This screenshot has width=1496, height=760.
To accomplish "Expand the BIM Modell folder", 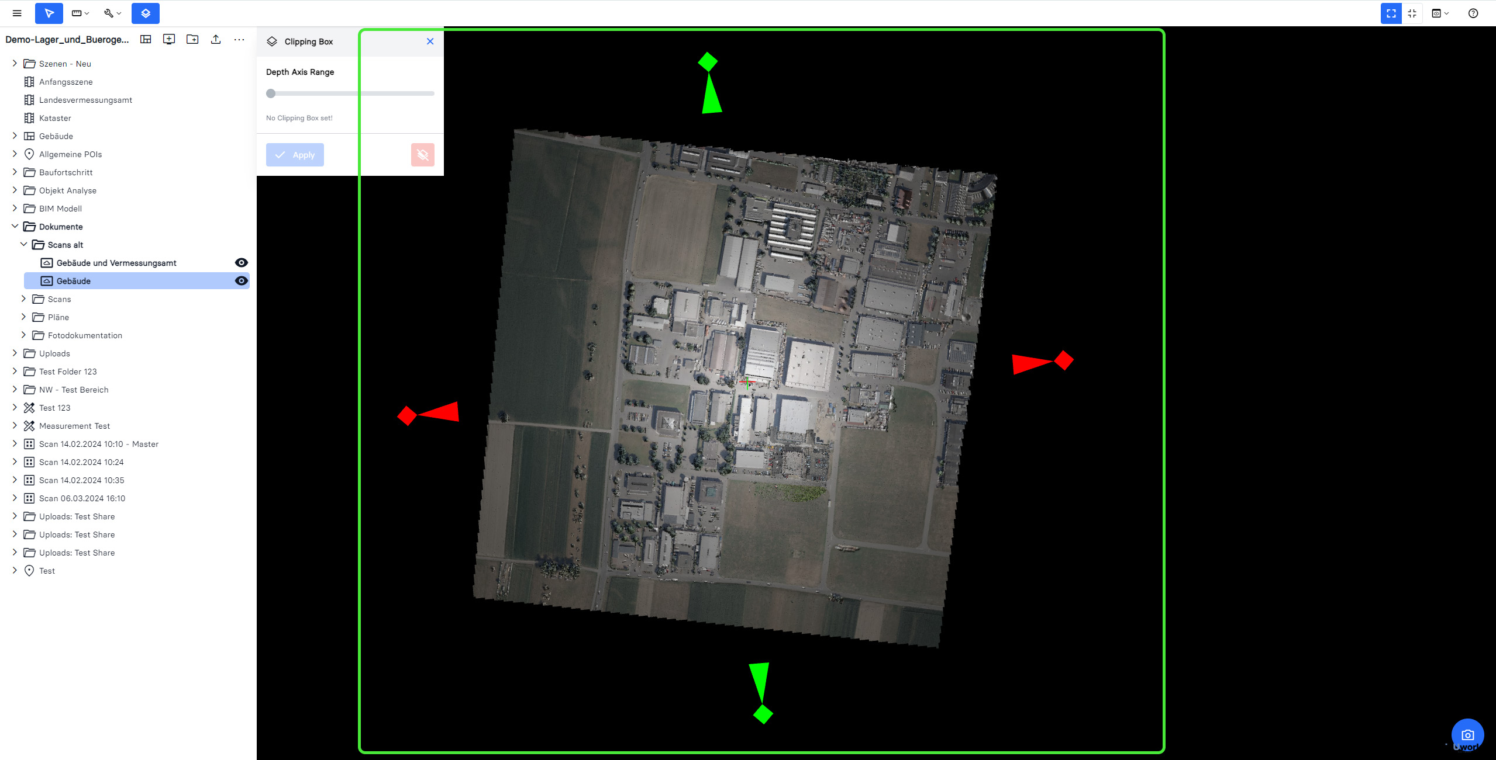I will [x=15, y=209].
